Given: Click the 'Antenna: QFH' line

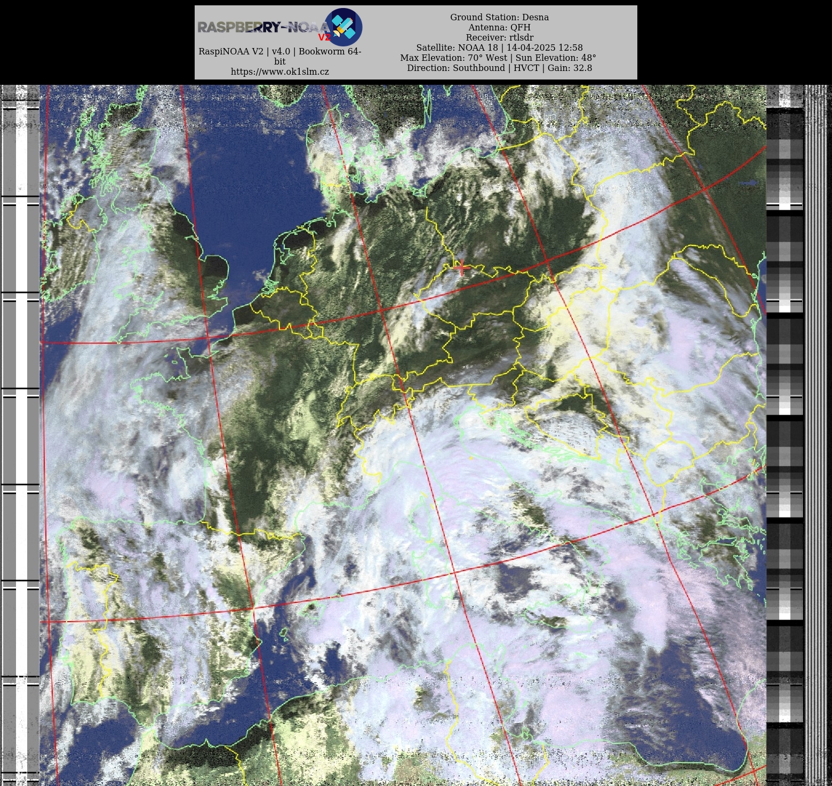Looking at the screenshot, I should point(499,27).
